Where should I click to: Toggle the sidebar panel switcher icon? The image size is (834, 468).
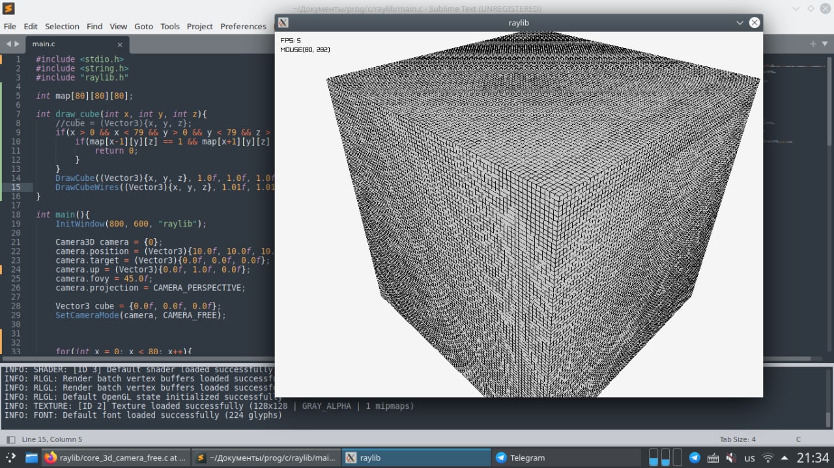pyautogui.click(x=10, y=439)
